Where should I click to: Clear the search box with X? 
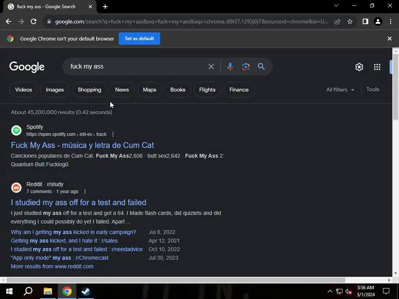pos(211,67)
